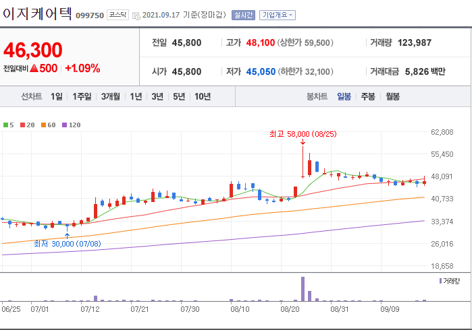Switch to 일봉 daily candle chart
The height and width of the screenshot is (330, 472).
pyautogui.click(x=344, y=97)
